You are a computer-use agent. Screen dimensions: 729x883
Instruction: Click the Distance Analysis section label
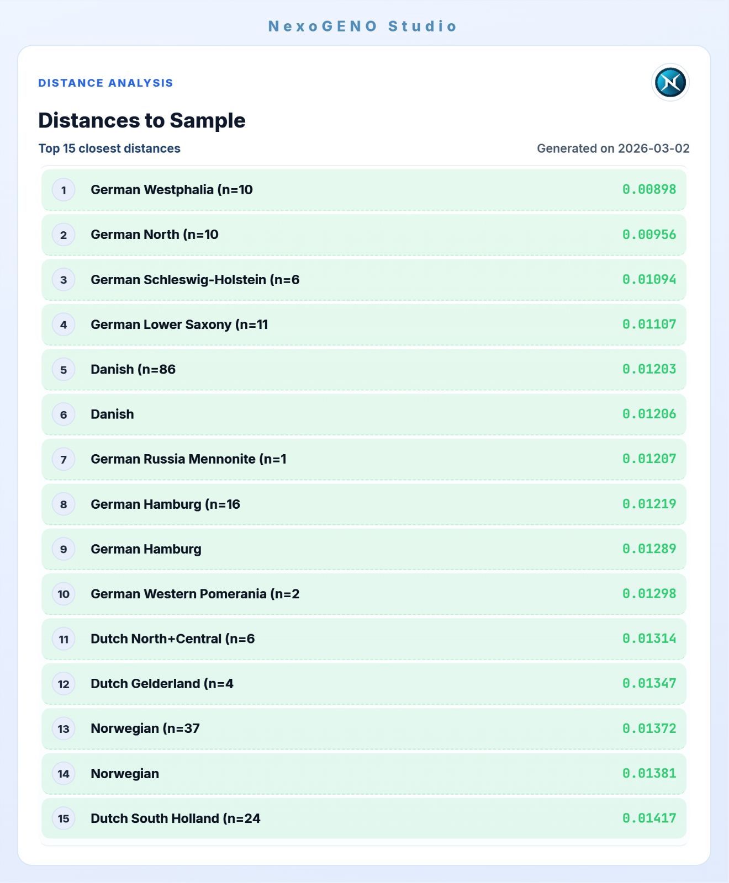click(x=105, y=83)
